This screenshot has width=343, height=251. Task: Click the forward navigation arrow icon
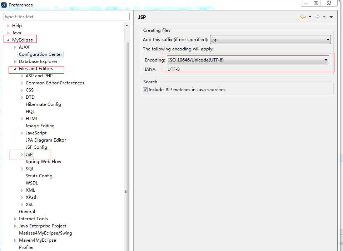[317, 17]
